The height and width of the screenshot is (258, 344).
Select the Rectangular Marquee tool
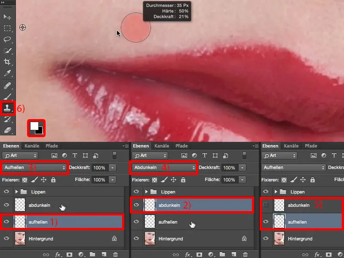(x=7, y=28)
